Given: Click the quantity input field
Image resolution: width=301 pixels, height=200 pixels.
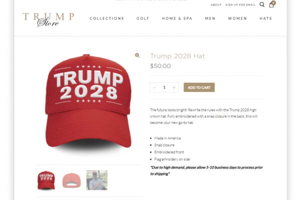Looking at the screenshot, I should tap(165, 87).
